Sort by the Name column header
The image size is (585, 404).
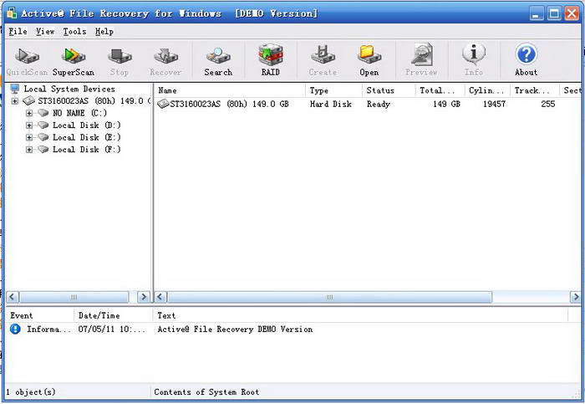click(230, 90)
